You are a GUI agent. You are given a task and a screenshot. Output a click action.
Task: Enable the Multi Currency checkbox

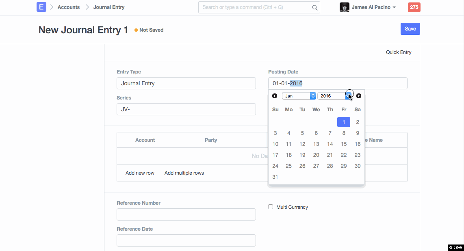[x=271, y=207]
